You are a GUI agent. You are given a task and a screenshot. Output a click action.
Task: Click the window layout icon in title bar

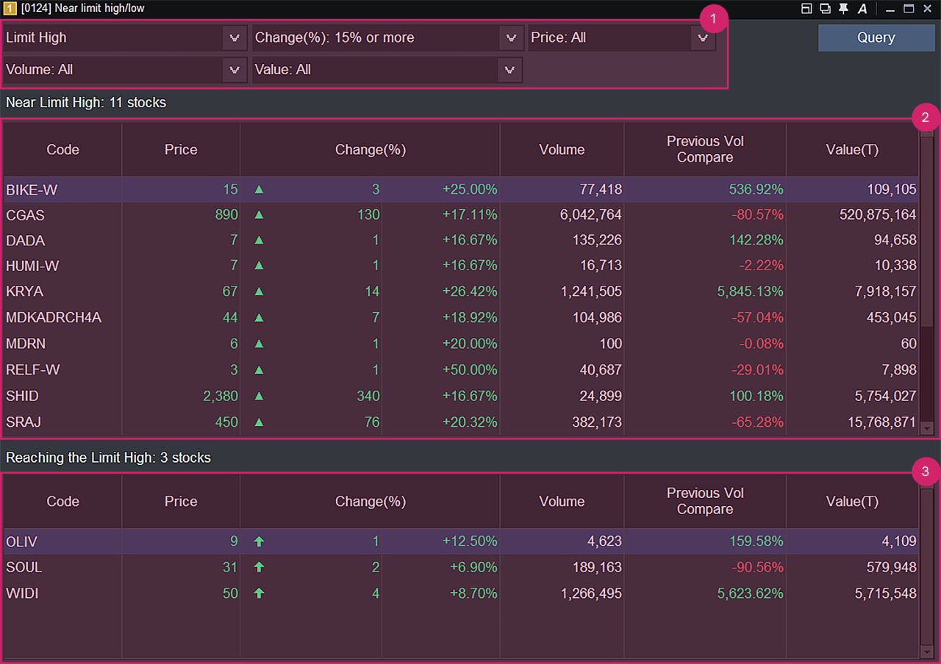click(806, 9)
